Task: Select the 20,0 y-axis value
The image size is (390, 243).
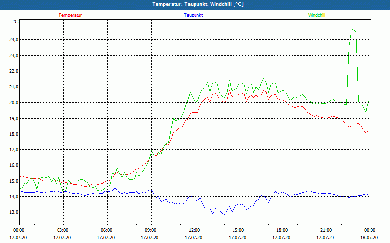Action: [14, 103]
